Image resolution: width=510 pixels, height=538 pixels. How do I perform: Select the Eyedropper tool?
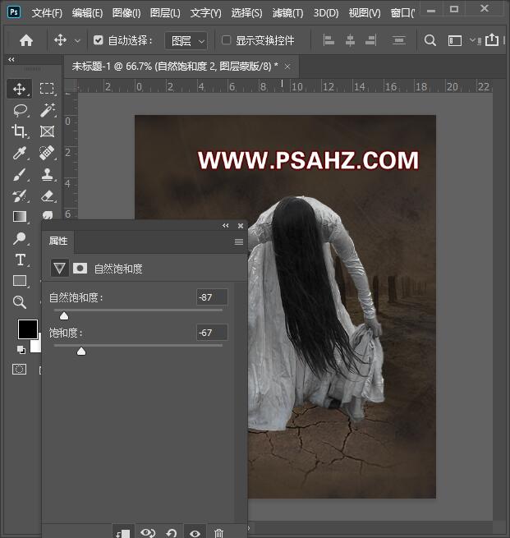pos(20,153)
